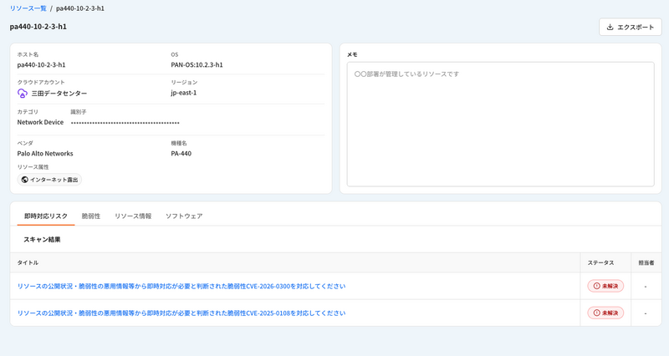Click the PAN-OS:10.2.3-h1 OS value

[197, 65]
